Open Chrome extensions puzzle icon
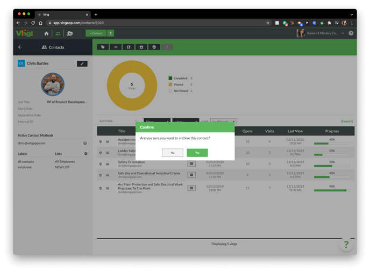This screenshot has width=370, height=272. click(x=329, y=23)
